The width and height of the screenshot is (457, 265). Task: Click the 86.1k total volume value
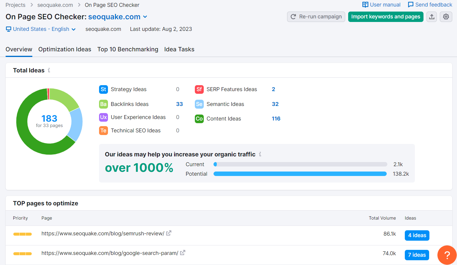pyautogui.click(x=390, y=234)
